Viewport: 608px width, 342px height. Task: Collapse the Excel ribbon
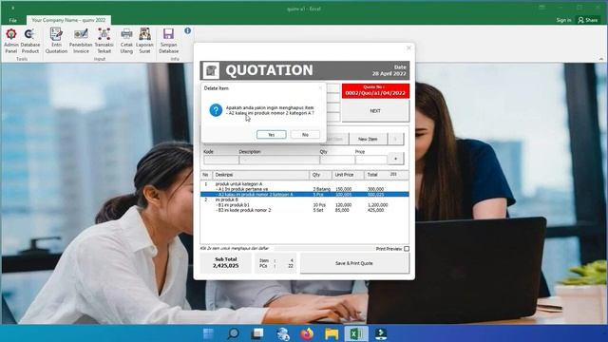(x=601, y=59)
